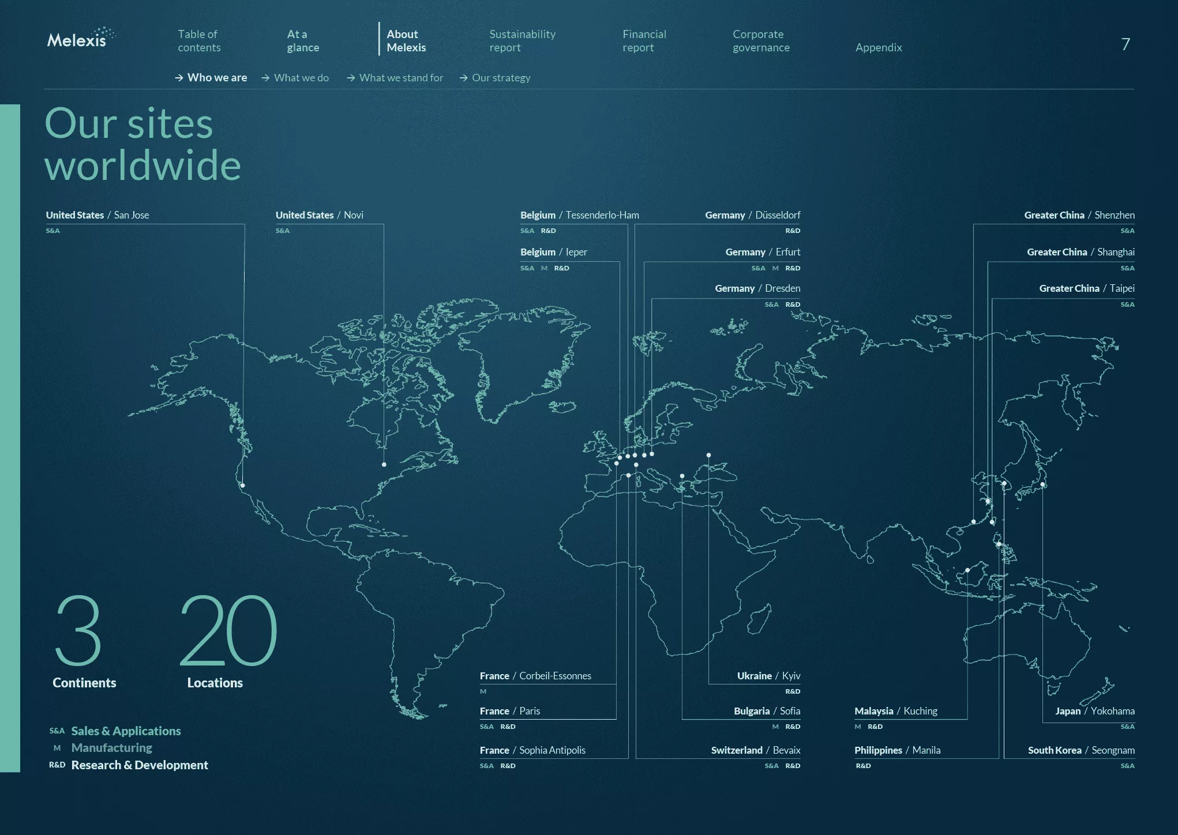Image resolution: width=1178 pixels, height=835 pixels.
Task: Click the M tag under Corbeil-Essonnes
Action: (483, 691)
